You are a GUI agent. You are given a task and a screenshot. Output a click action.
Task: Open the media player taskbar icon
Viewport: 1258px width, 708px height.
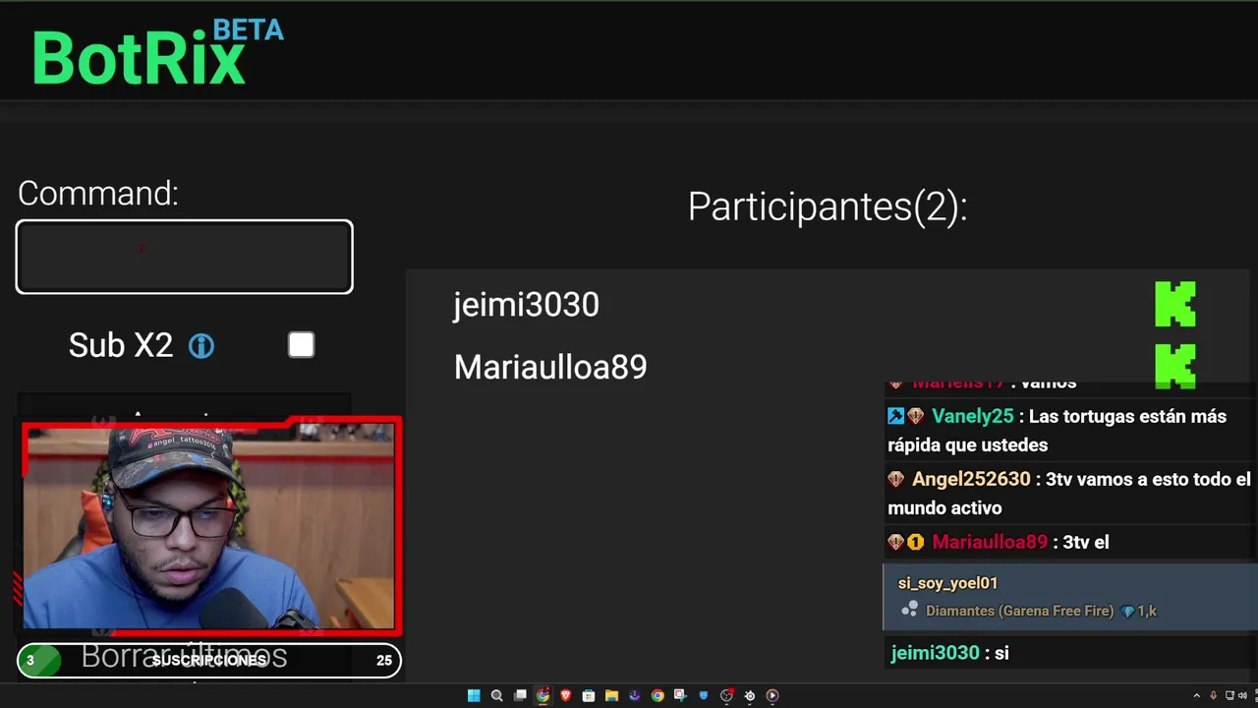tap(772, 695)
